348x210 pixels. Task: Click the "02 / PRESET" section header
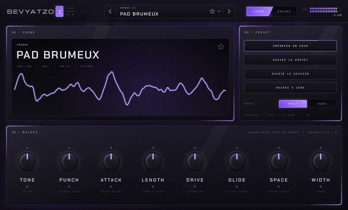(x=258, y=32)
